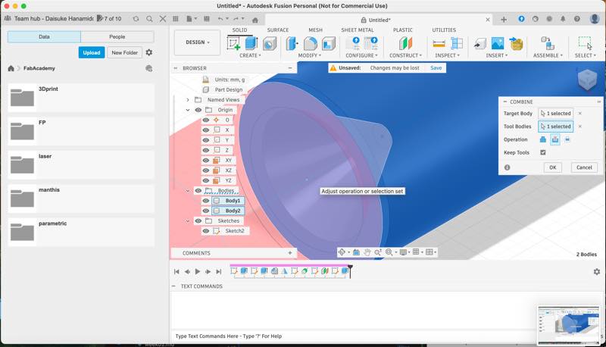The image size is (606, 347).
Task: Open the notifications bell icon
Action: [563, 18]
